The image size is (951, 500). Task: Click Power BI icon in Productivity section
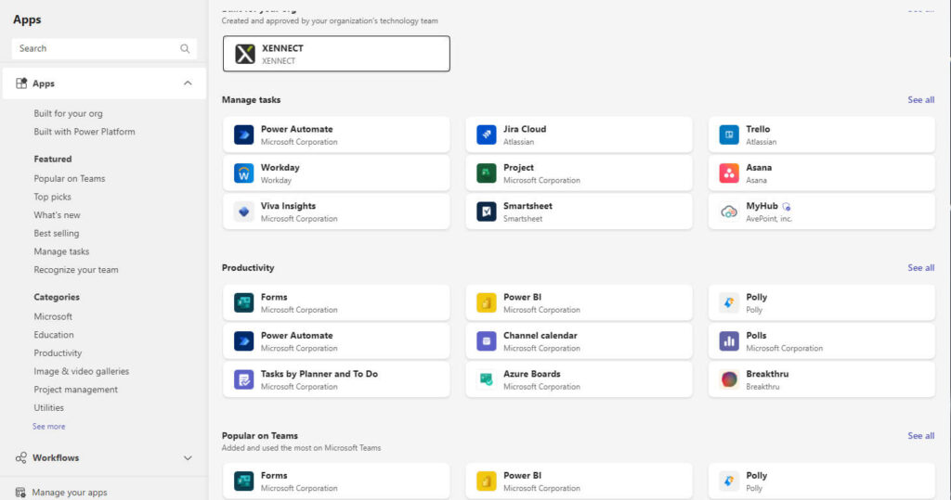487,302
